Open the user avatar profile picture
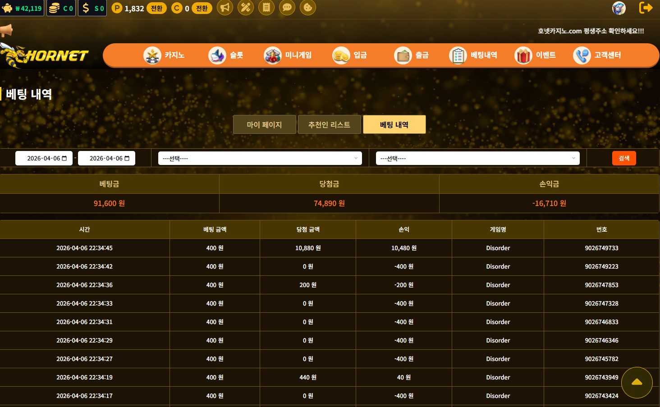The image size is (660, 407). click(x=619, y=8)
